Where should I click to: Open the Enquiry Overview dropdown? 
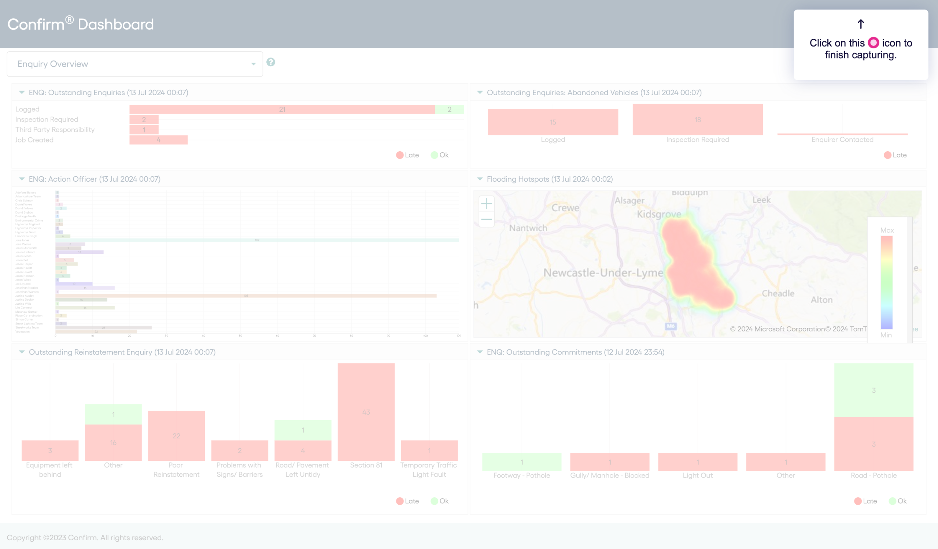[x=135, y=64]
